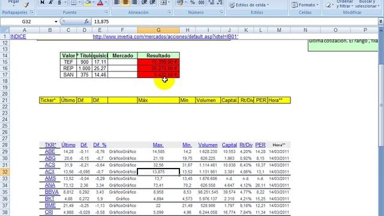The height and width of the screenshot is (216, 384).
Task: Apply thousands separator 000 style
Action: (202, 2)
